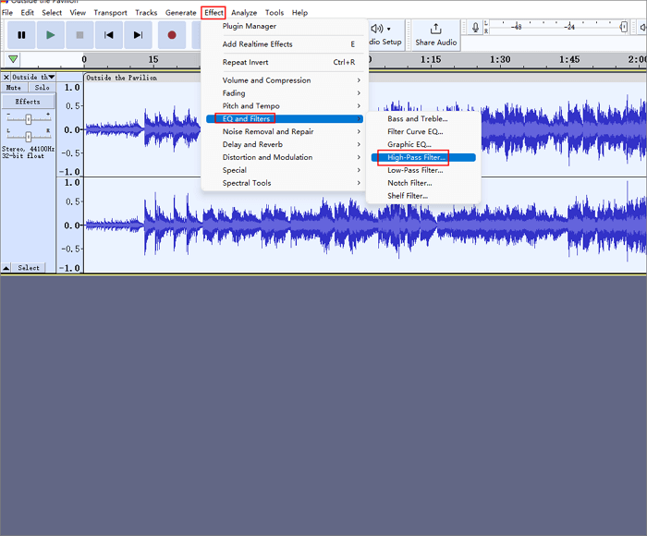Viewport: 647px width, 536px height.
Task: Start recording with the red Record button
Action: pyautogui.click(x=172, y=35)
